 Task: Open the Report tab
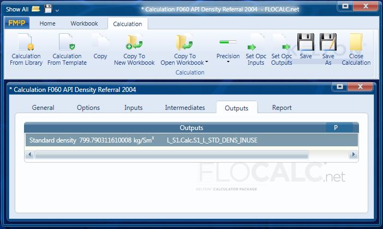282,108
